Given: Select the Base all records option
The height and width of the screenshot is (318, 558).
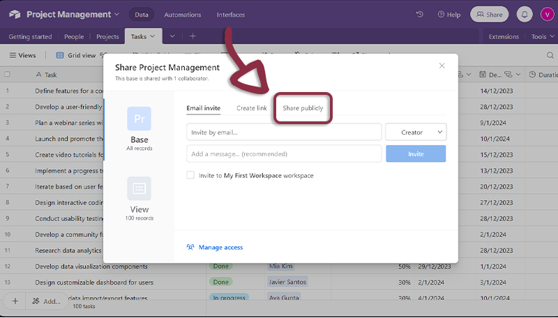Looking at the screenshot, I should point(139,130).
